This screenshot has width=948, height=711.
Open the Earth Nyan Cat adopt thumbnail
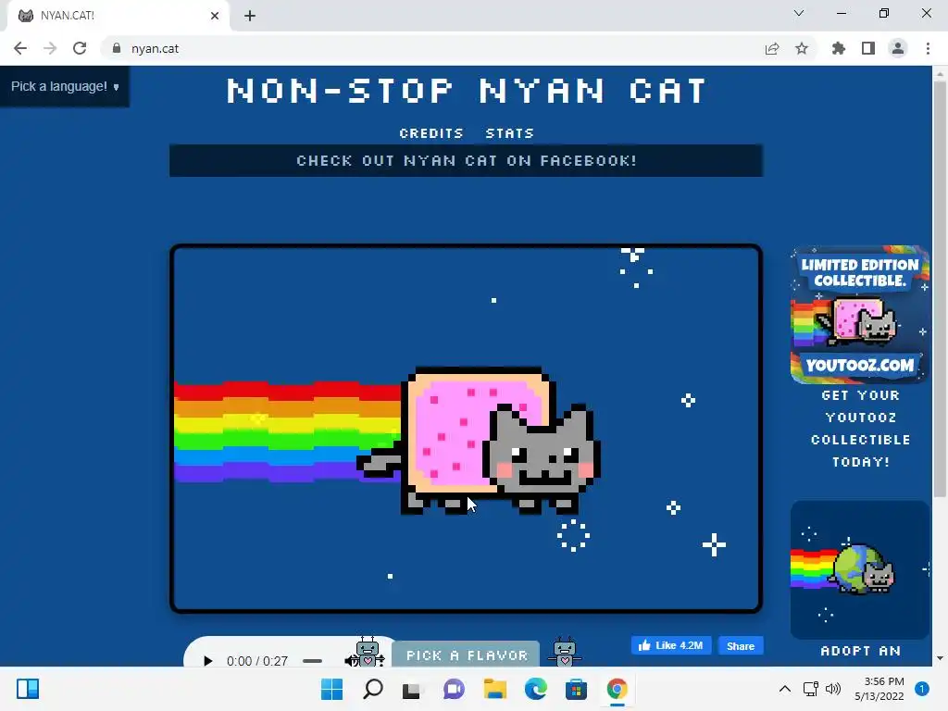tap(860, 569)
